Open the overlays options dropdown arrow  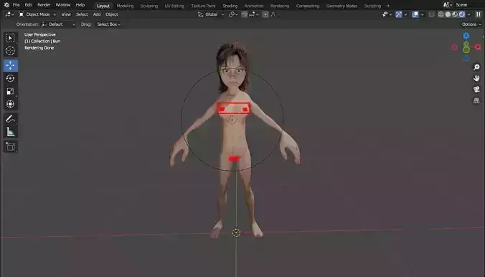tap(422, 14)
